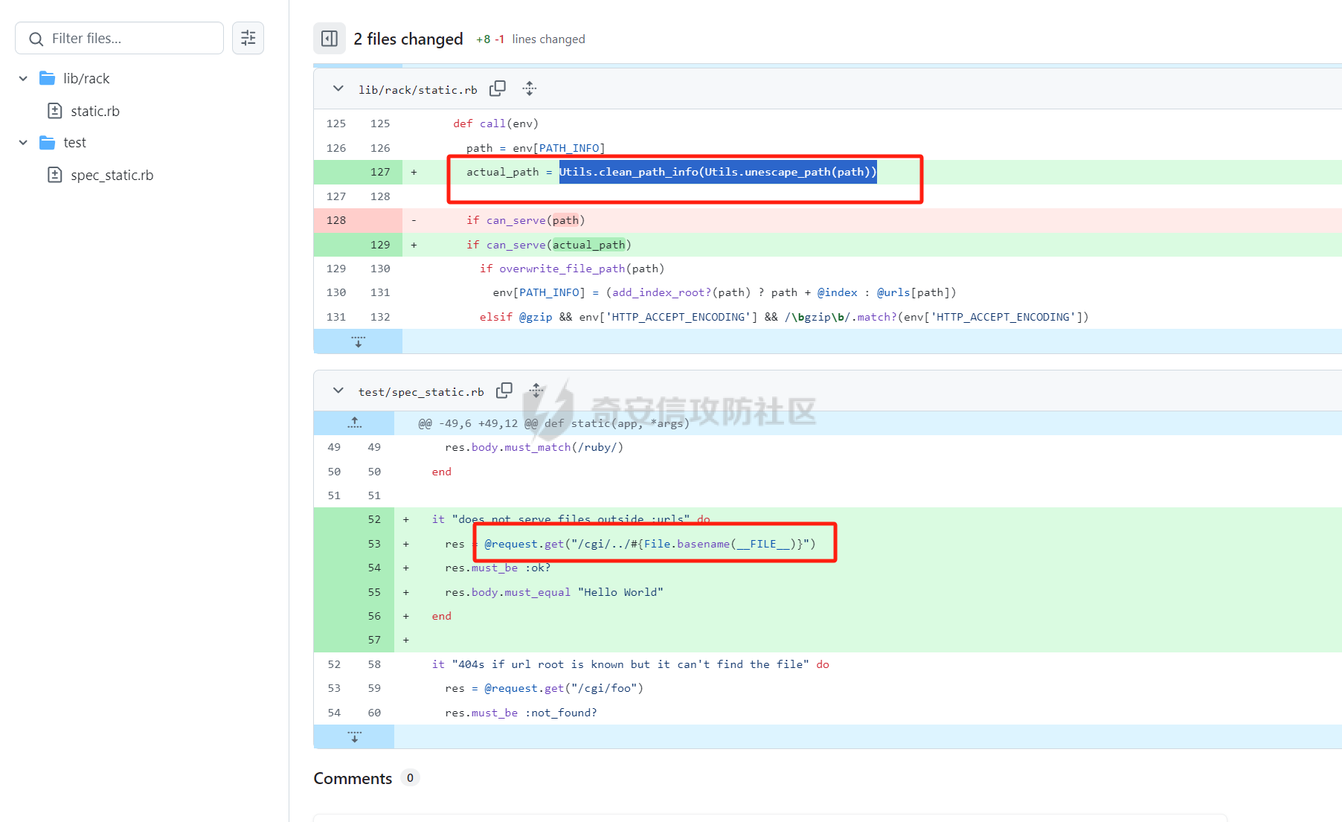Open spec_static.rb in the file tree
The height and width of the screenshot is (822, 1342).
tap(112, 175)
